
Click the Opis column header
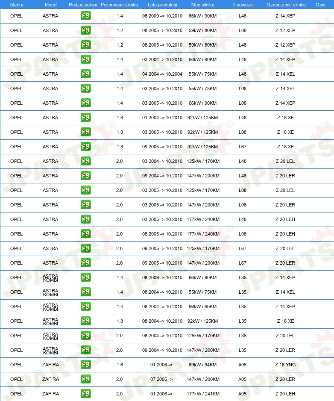point(320,5)
